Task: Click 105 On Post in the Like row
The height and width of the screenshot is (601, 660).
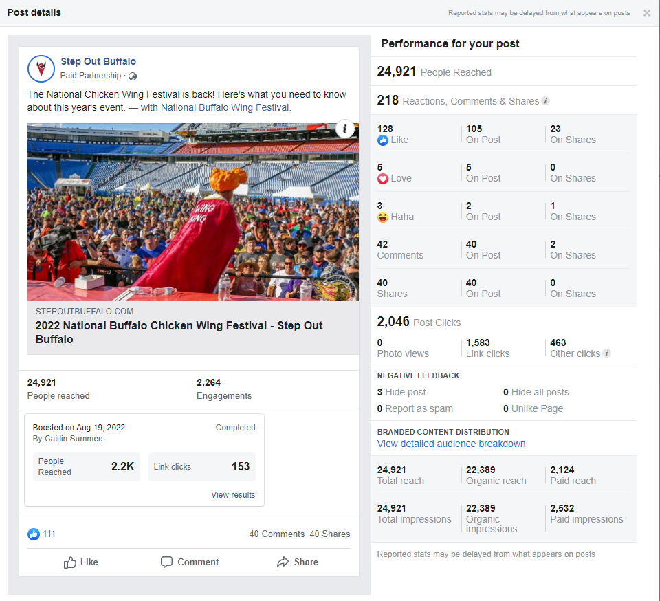Action: [x=483, y=134]
